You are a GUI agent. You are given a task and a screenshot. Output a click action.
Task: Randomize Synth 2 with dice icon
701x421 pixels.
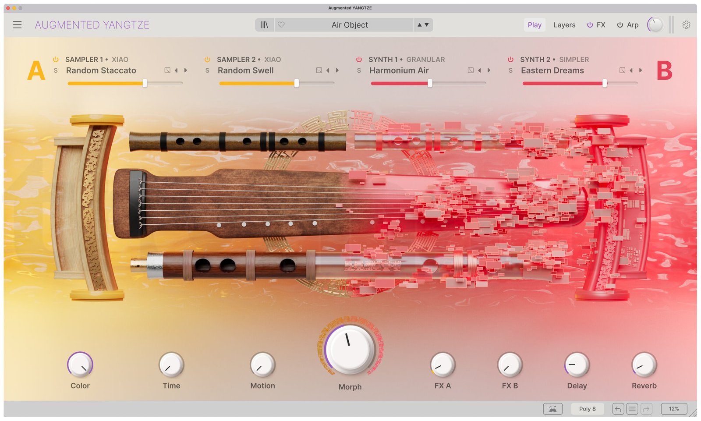coord(622,70)
